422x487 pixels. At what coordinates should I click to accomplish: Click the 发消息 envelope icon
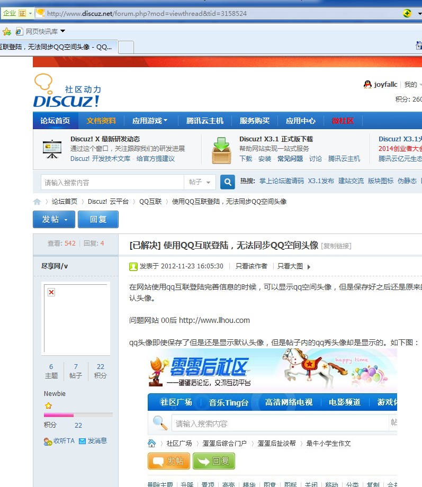click(x=83, y=441)
